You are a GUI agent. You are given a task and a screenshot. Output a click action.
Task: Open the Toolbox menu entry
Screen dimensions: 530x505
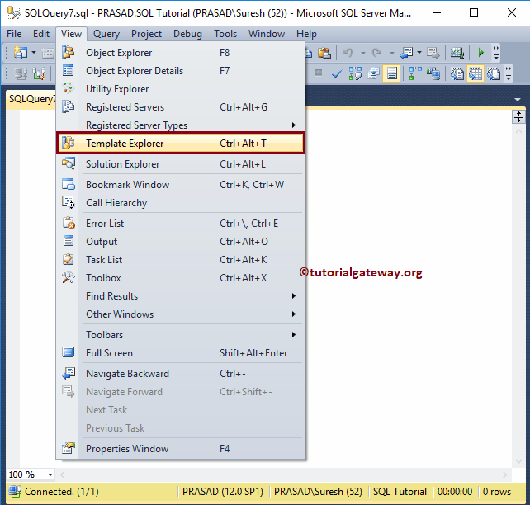click(181, 278)
